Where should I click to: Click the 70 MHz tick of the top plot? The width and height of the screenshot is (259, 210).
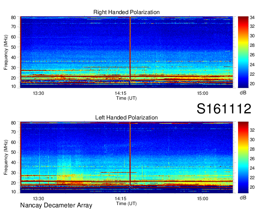pos(13,27)
